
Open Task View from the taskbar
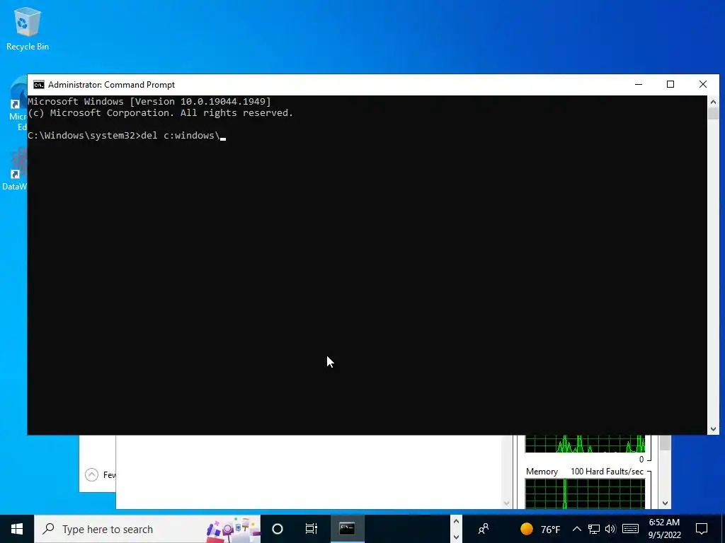312,529
